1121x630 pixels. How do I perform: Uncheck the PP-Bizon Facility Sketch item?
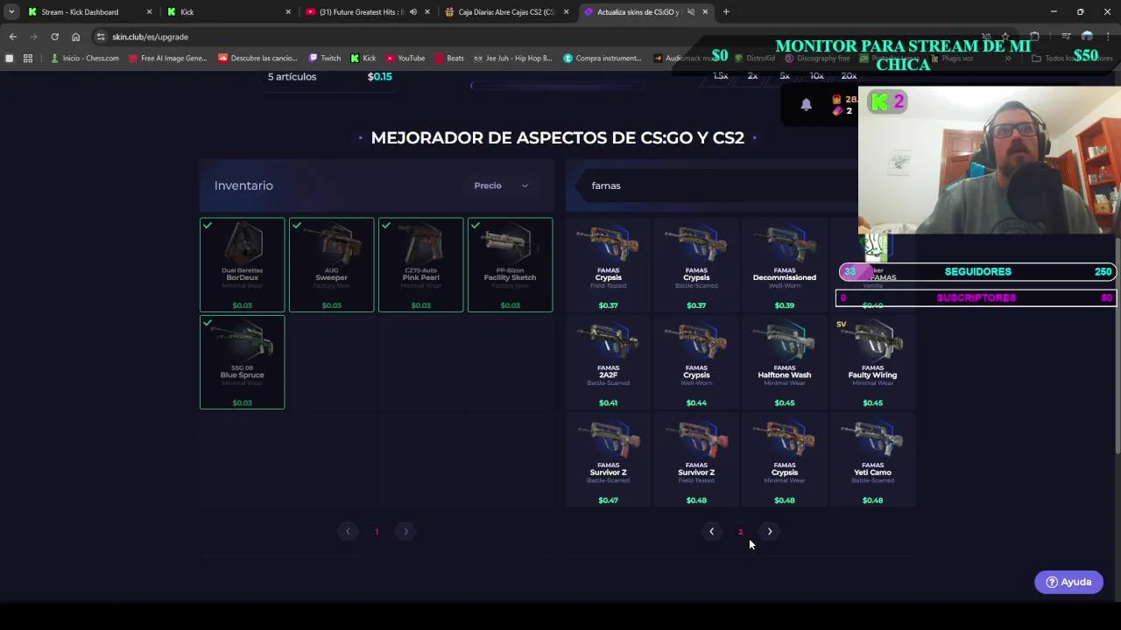tap(511, 265)
